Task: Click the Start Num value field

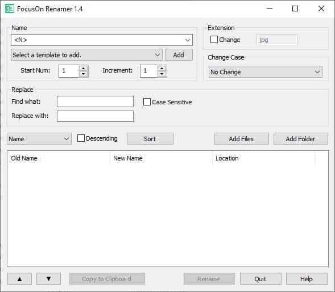Action: click(x=69, y=71)
